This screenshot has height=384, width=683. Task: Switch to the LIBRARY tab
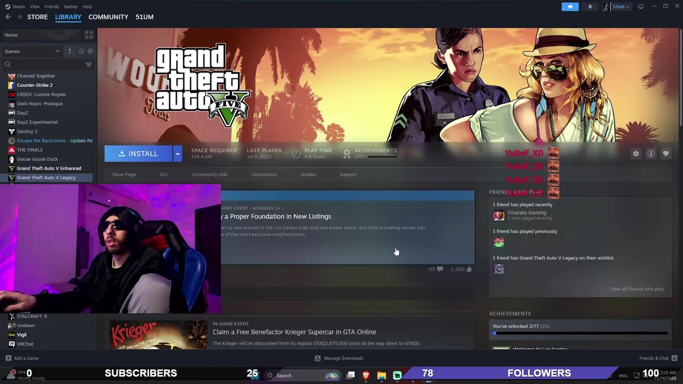click(68, 17)
